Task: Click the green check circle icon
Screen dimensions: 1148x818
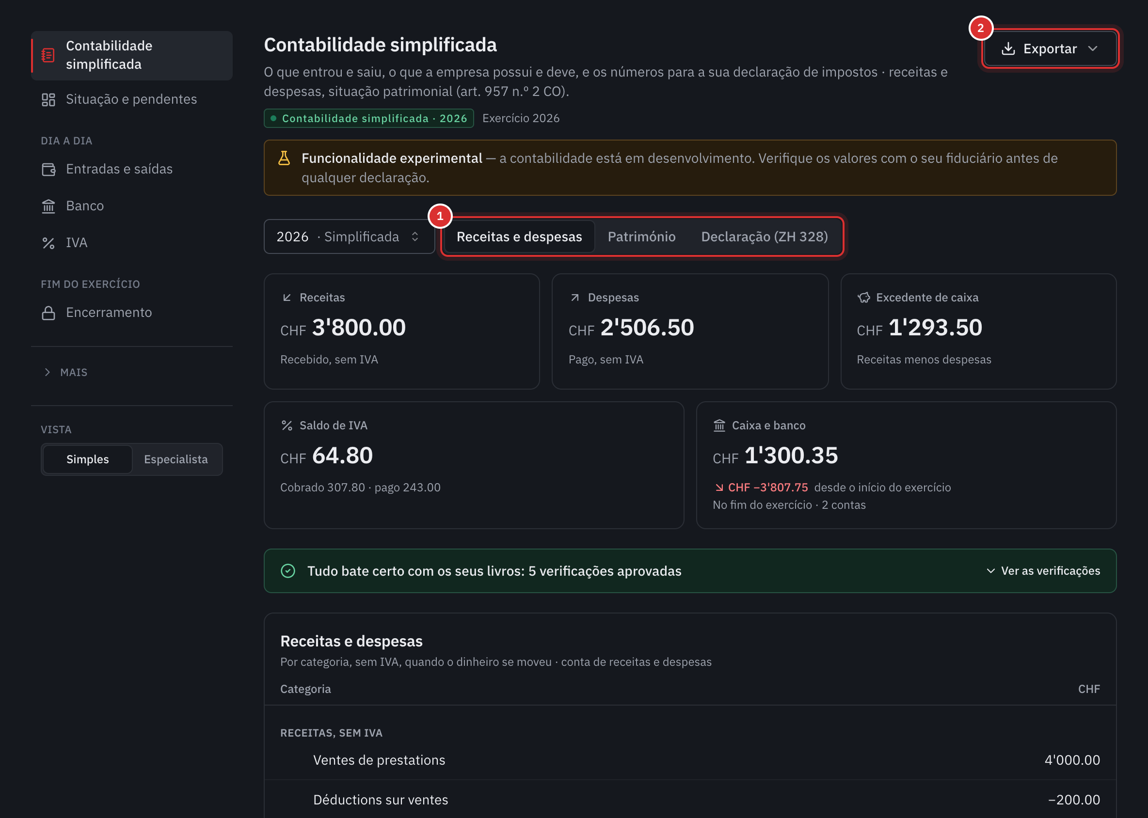Action: pyautogui.click(x=288, y=571)
